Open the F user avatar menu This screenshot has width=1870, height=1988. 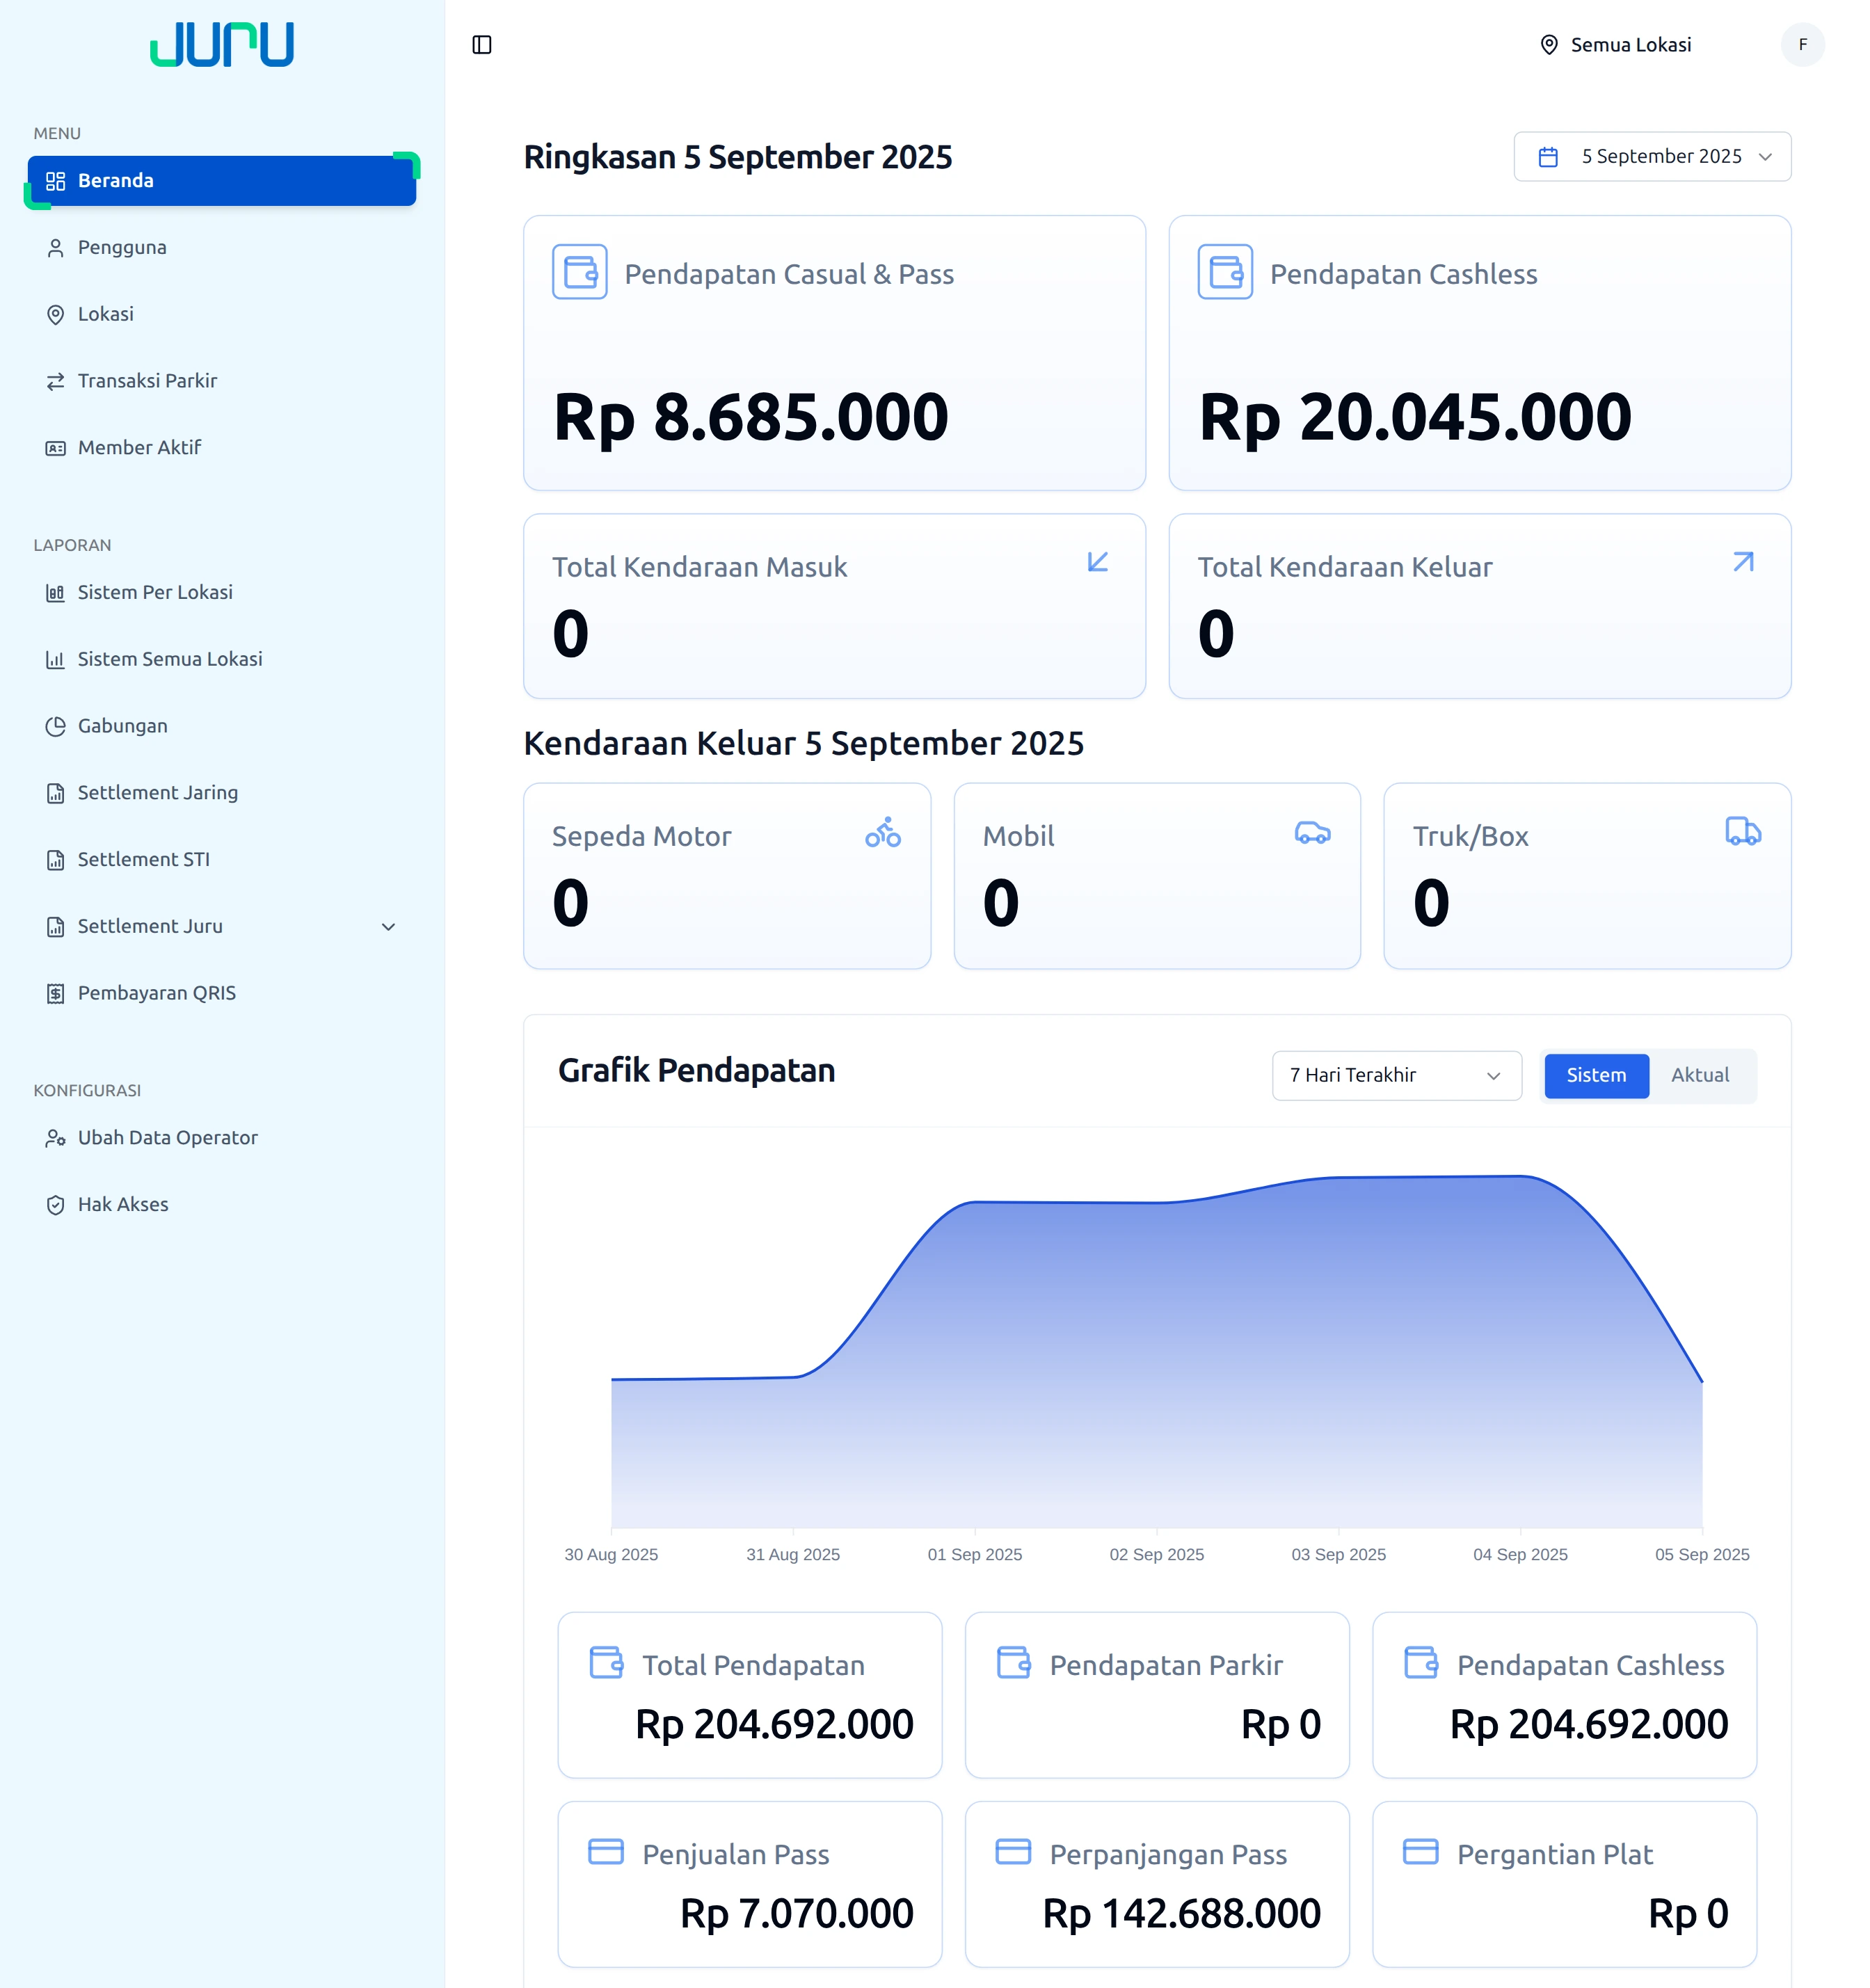1802,45
